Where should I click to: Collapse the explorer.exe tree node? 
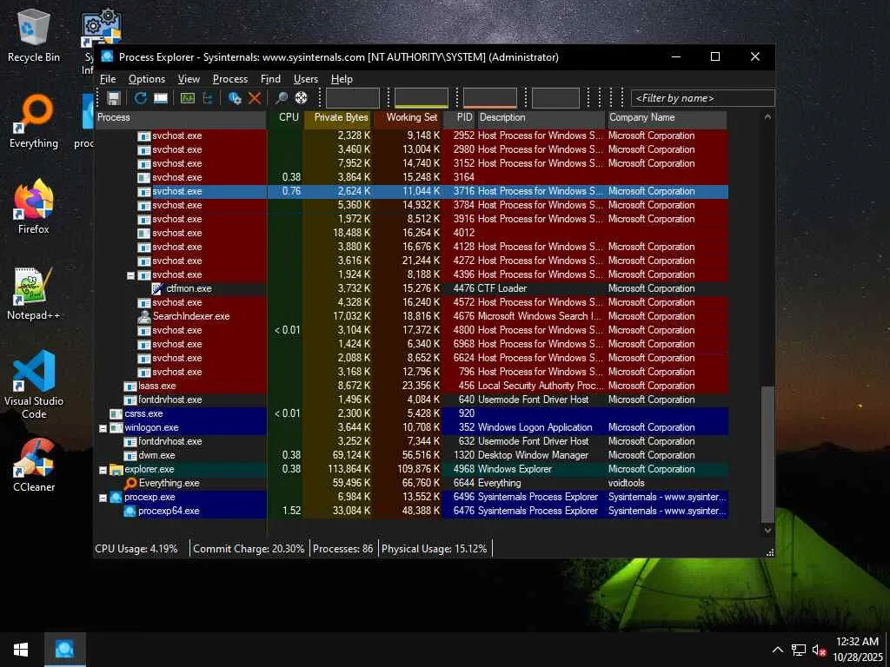click(x=103, y=470)
